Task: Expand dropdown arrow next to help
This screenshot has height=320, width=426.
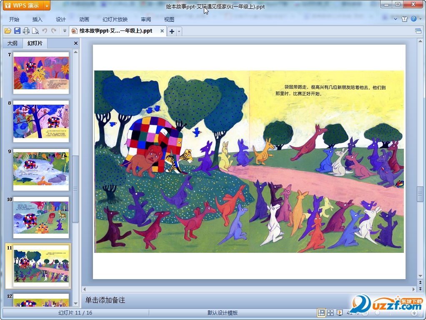Action: point(420,19)
